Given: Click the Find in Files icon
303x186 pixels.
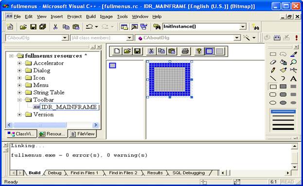Looking at the screenshot, I should (157, 27).
